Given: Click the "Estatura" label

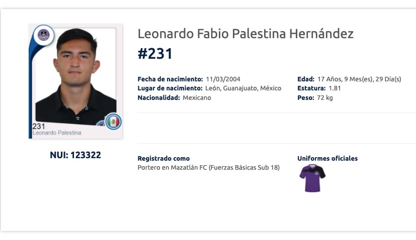Looking at the screenshot, I should click(x=311, y=88).
